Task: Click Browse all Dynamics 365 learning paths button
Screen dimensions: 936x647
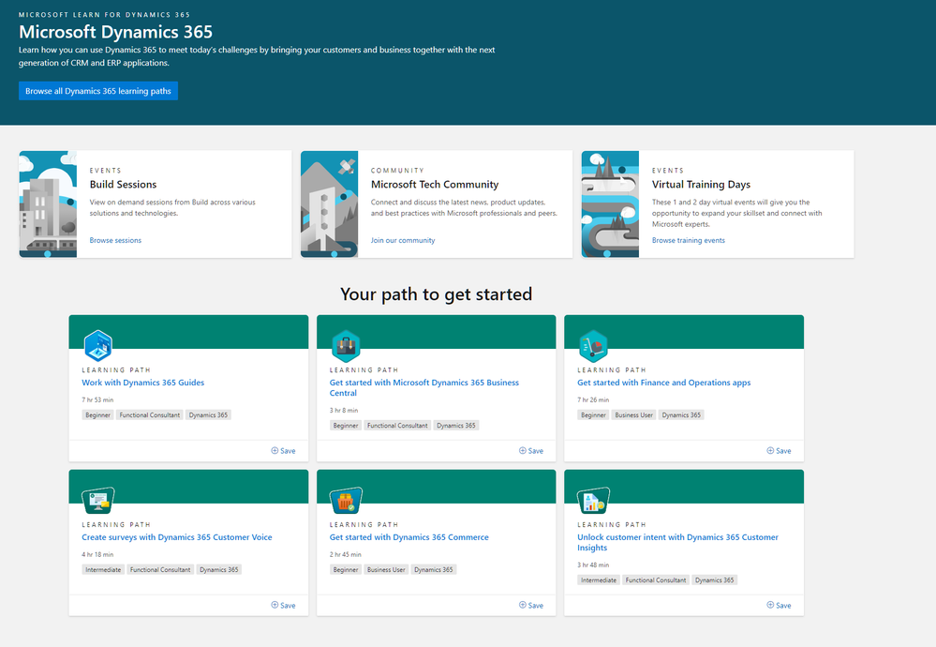Action: (x=98, y=91)
